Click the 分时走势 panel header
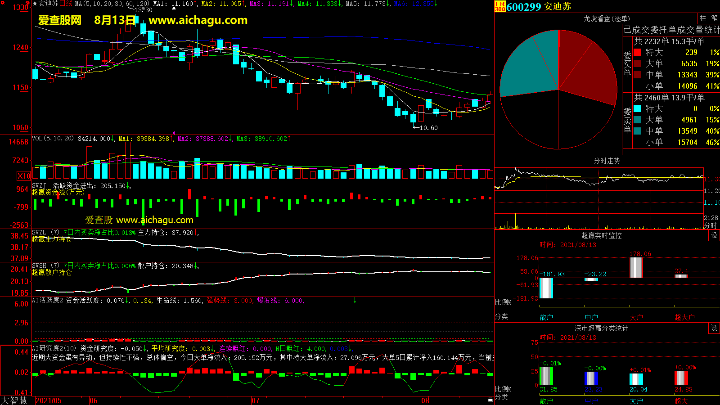The height and width of the screenshot is (405, 720). tap(607, 161)
